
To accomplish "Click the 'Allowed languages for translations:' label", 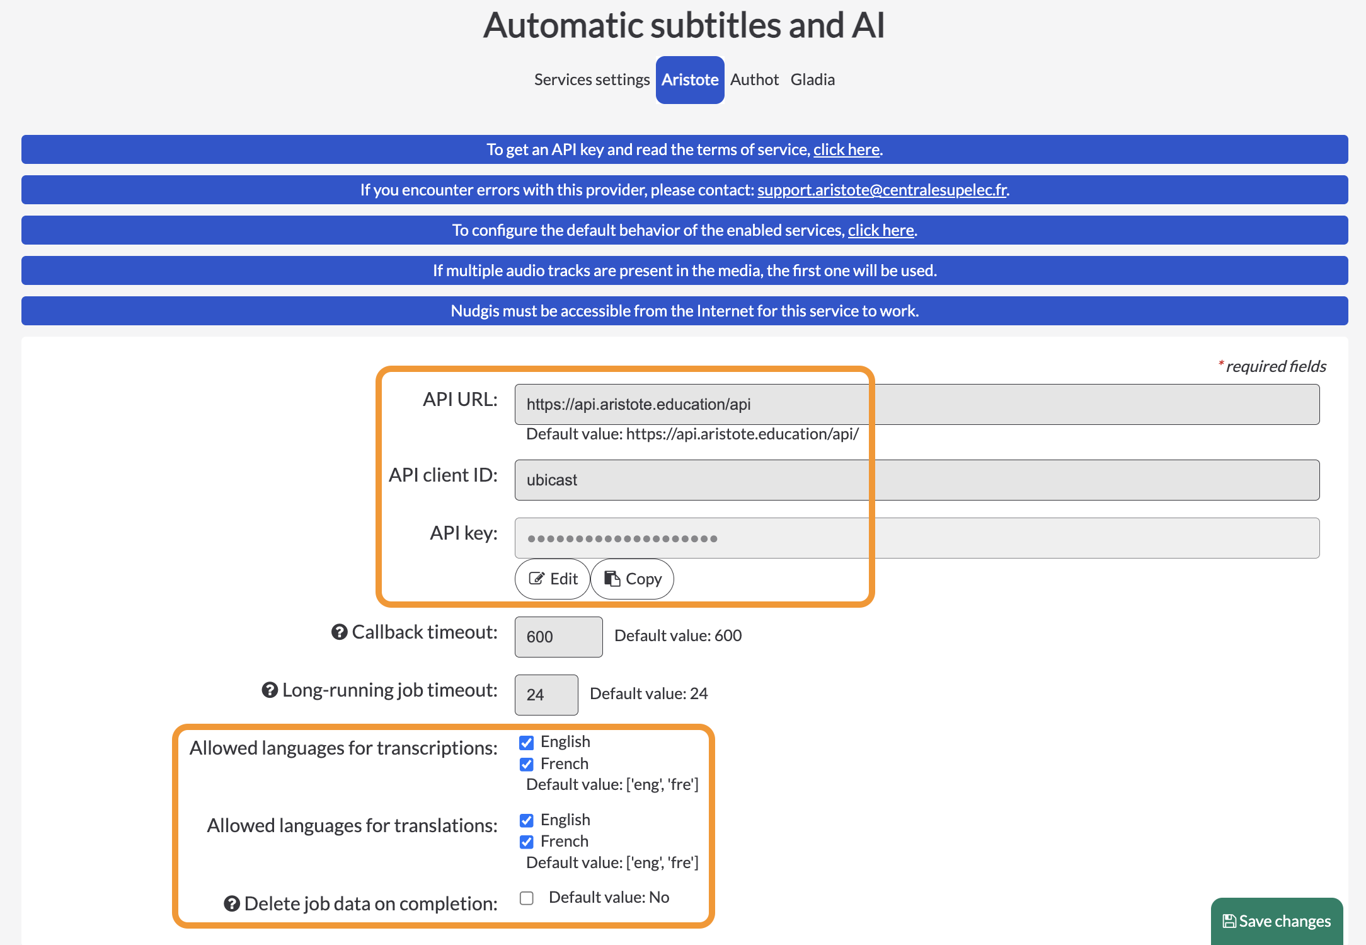I will tap(352, 825).
